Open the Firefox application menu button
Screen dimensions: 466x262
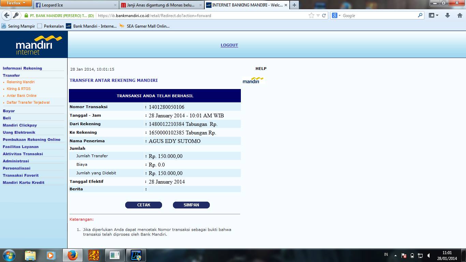click(16, 3)
